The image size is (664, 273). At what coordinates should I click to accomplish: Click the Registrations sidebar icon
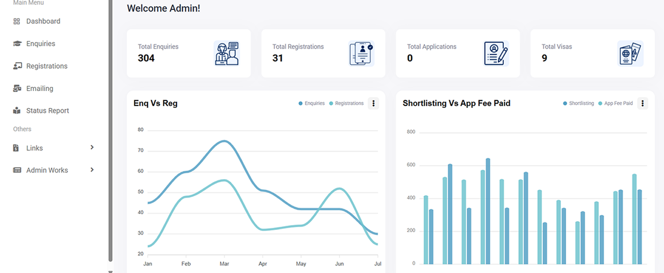tap(17, 66)
